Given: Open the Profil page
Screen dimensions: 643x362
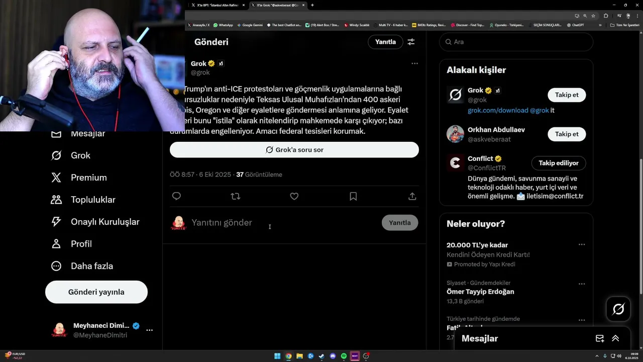Looking at the screenshot, I should (x=71, y=244).
